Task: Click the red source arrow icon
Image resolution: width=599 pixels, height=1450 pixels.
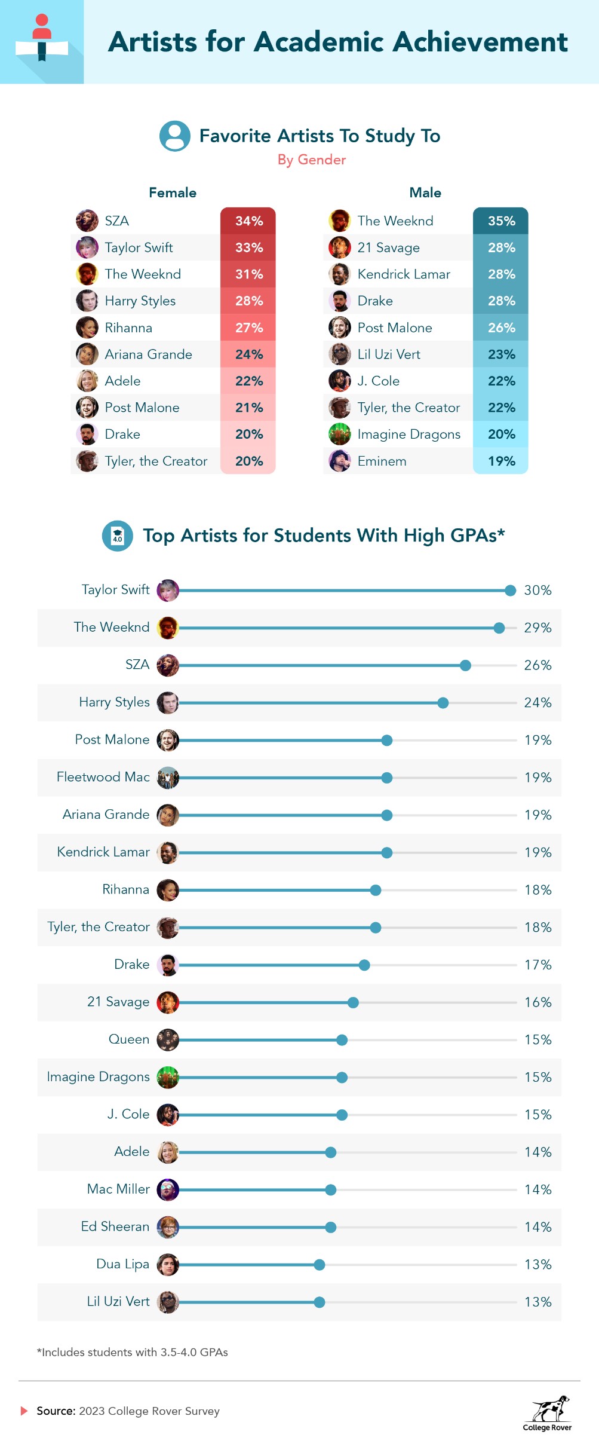Action: [24, 1411]
